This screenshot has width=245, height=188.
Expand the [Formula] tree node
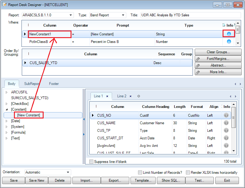(x=7, y=132)
